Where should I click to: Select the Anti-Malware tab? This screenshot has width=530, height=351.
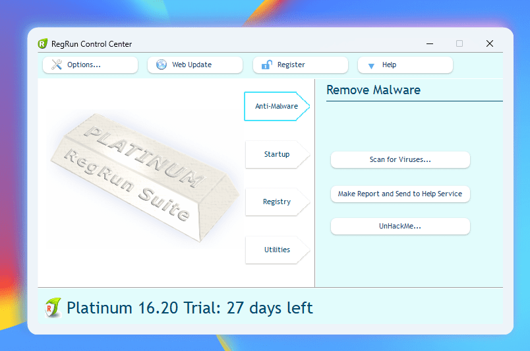pyautogui.click(x=276, y=106)
